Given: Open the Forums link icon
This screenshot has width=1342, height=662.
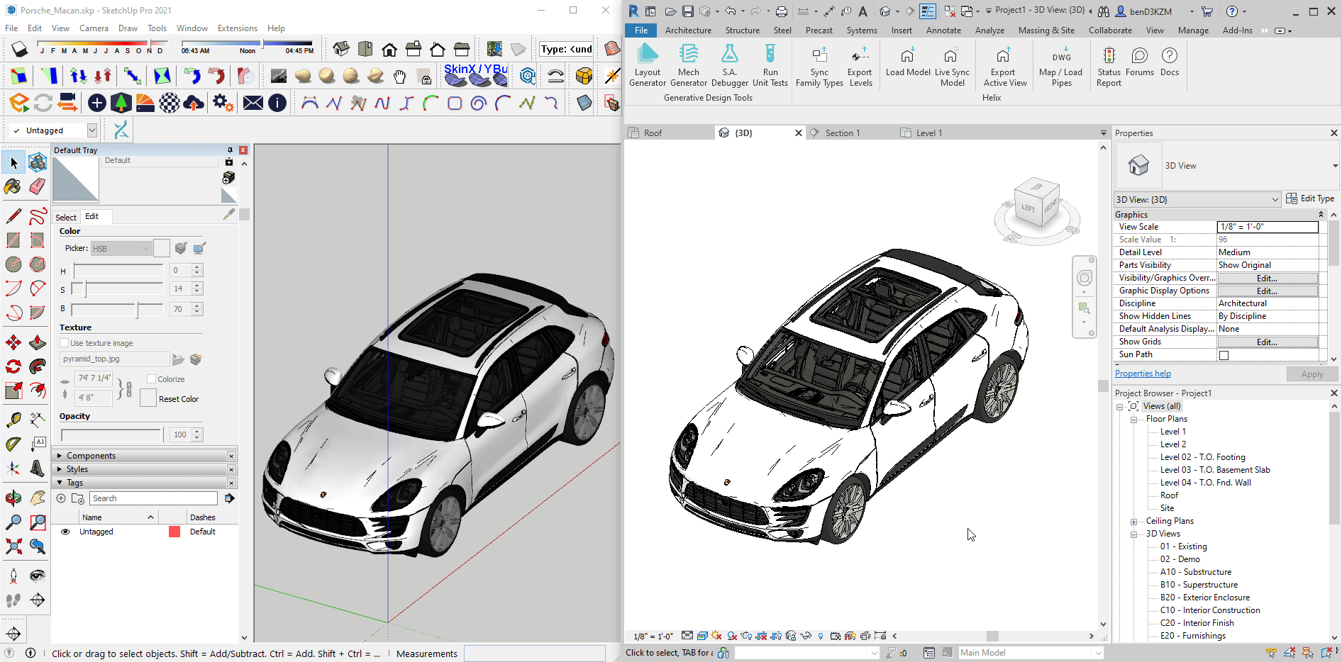Looking at the screenshot, I should pyautogui.click(x=1139, y=60).
